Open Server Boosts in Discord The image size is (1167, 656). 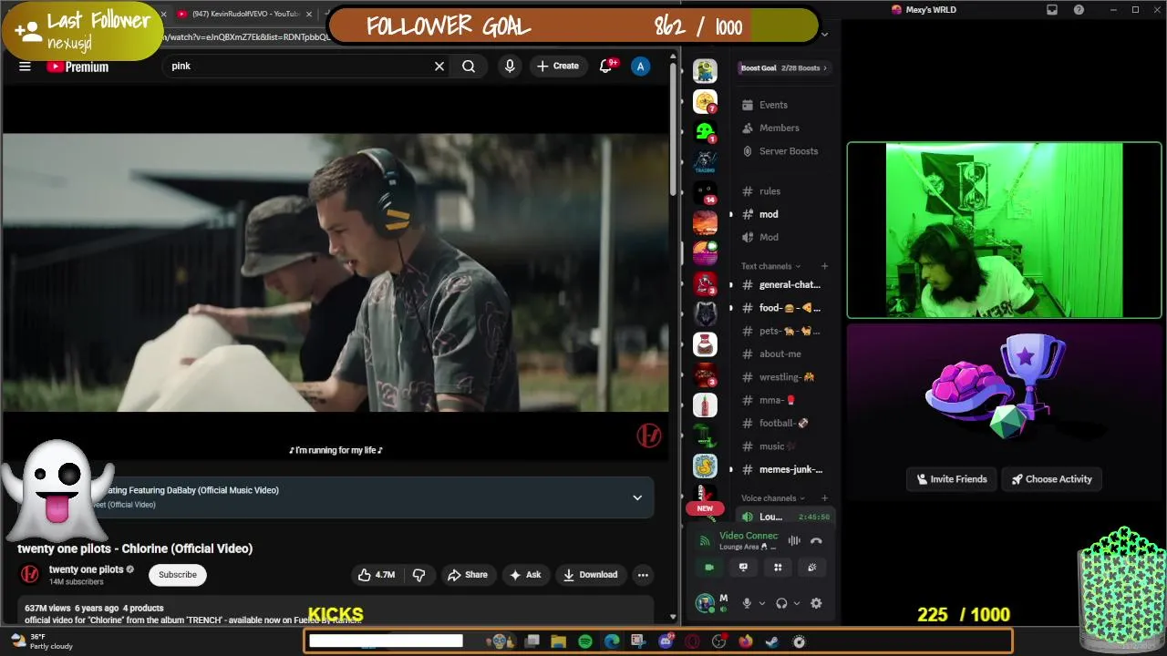[x=788, y=151]
